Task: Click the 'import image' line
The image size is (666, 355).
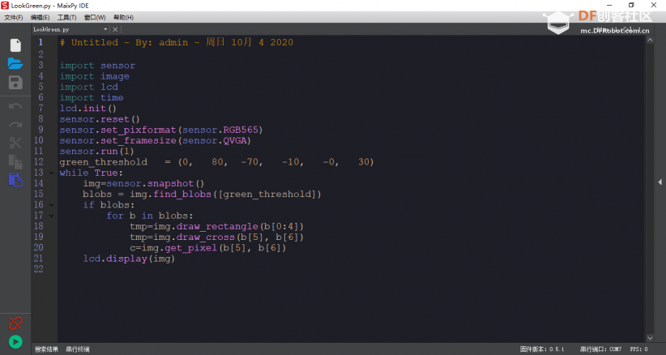Action: point(94,76)
